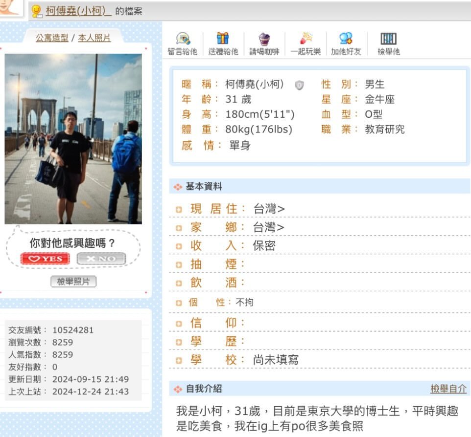This screenshot has height=437, width=471.
Task: Click the bullet icon beside 飲酒 row
Action: point(179,283)
